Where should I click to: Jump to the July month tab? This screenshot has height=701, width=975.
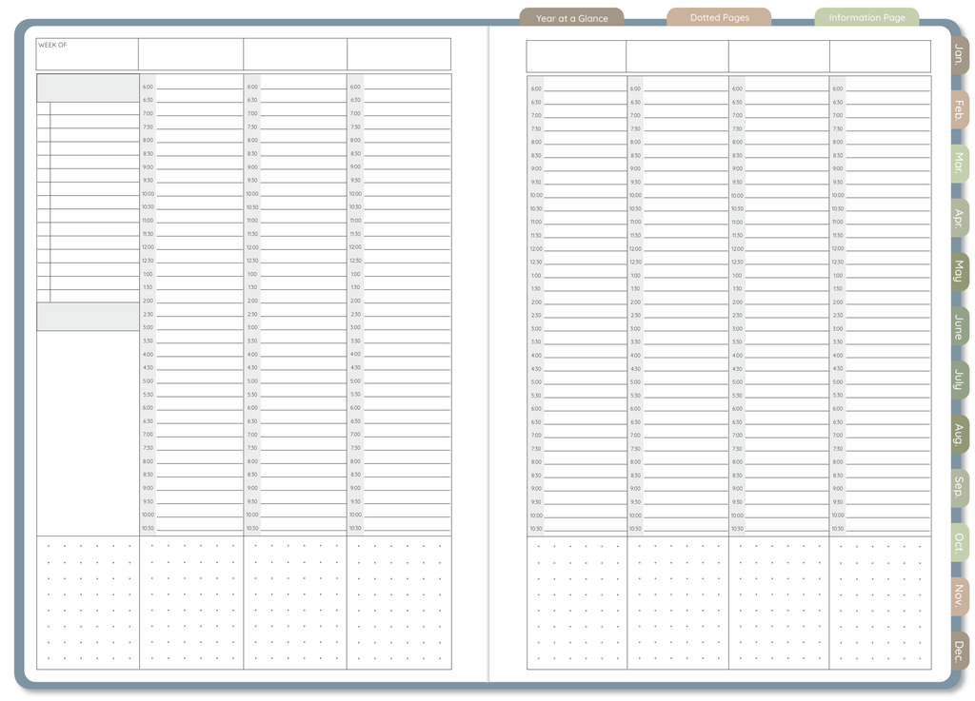coord(959,380)
